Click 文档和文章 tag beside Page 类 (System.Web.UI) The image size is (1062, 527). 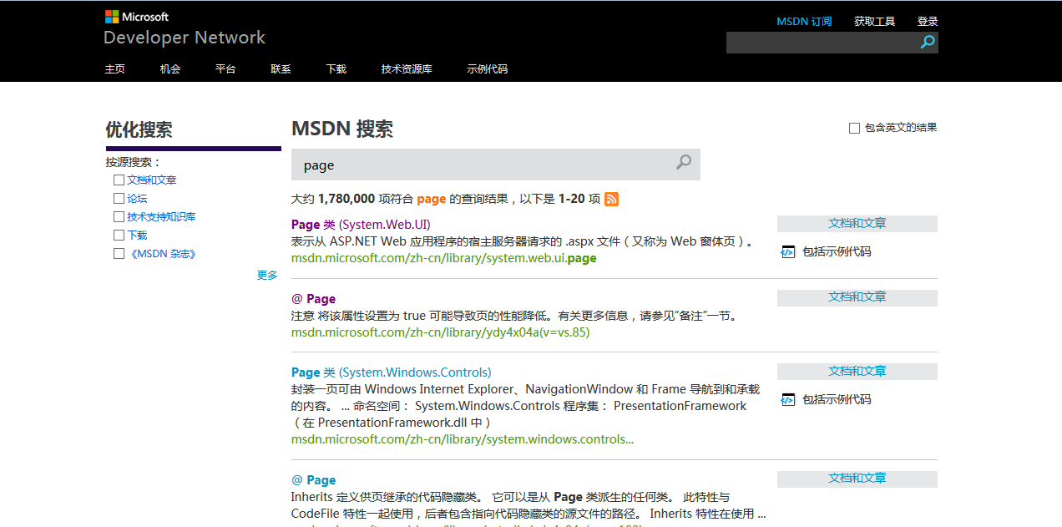point(857,224)
